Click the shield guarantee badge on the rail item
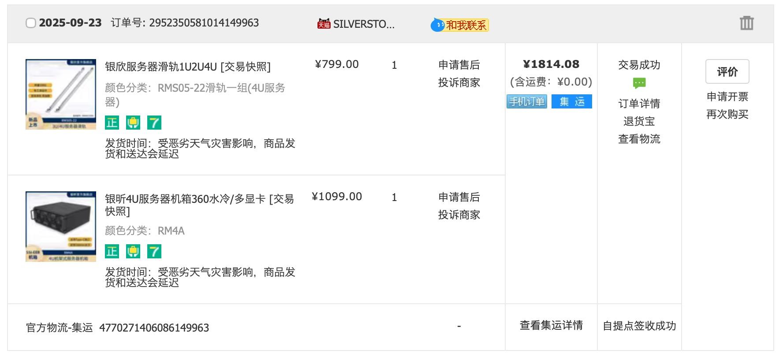Viewport: 783px width, 358px height. (x=133, y=123)
